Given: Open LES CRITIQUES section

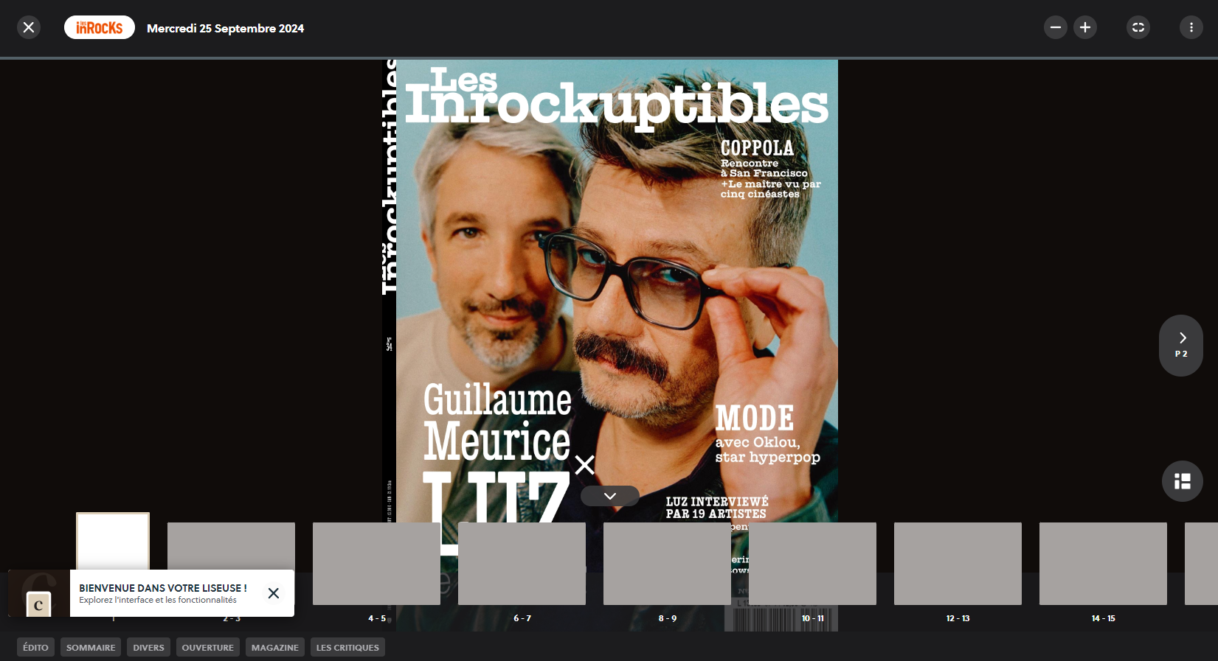Looking at the screenshot, I should point(347,648).
